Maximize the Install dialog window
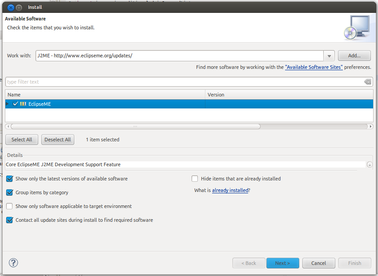The height and width of the screenshot is (276, 378). coord(19,8)
